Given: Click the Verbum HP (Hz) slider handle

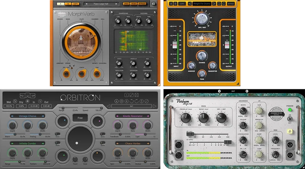Looking at the screenshot, I should [x=190, y=134].
